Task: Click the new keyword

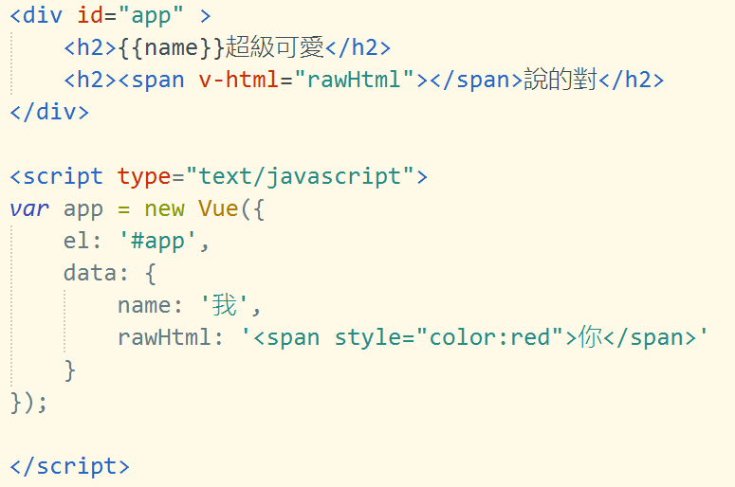Action: click(x=164, y=209)
